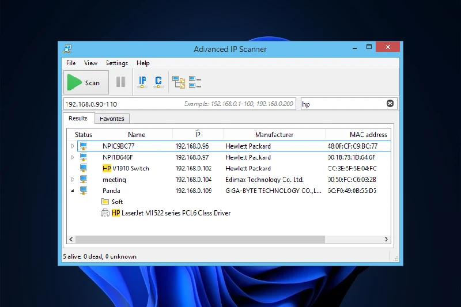Select the NPIC9BC77 name

pyautogui.click(x=119, y=146)
